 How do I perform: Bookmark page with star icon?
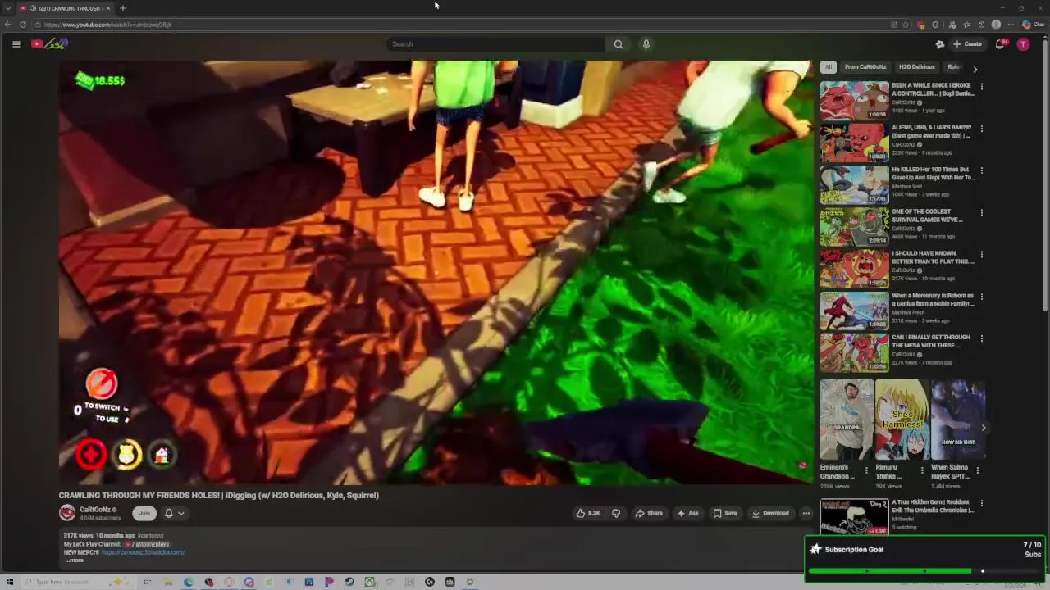(906, 25)
